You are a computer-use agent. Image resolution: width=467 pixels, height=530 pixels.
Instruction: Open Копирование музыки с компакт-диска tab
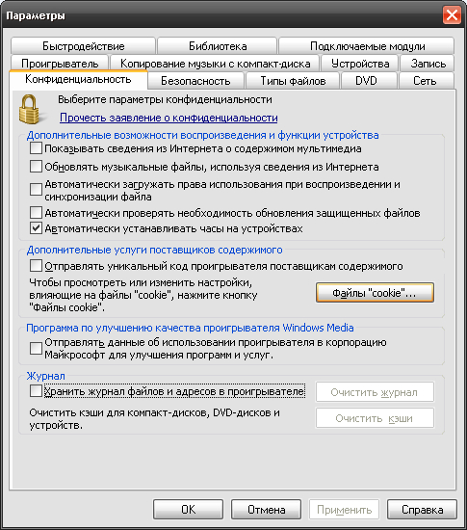[215, 64]
